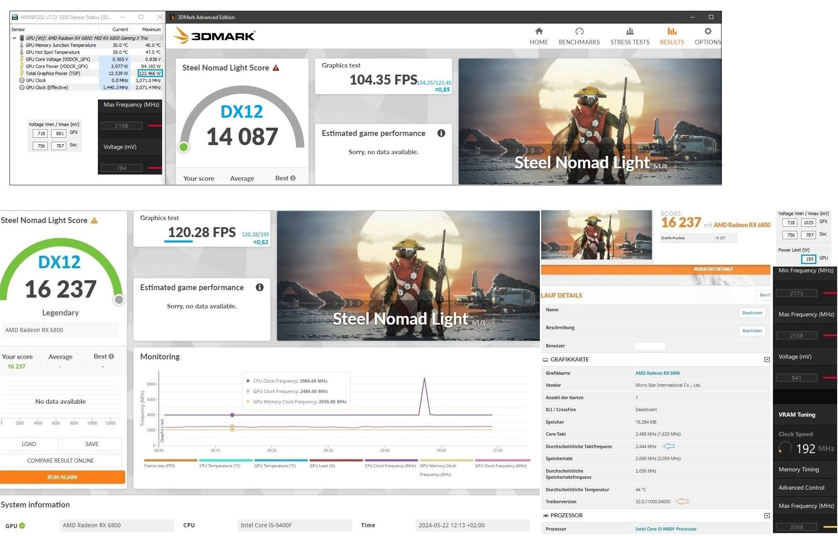Click the Best score info icon
Image resolution: width=838 pixels, height=536 pixels.
[293, 178]
